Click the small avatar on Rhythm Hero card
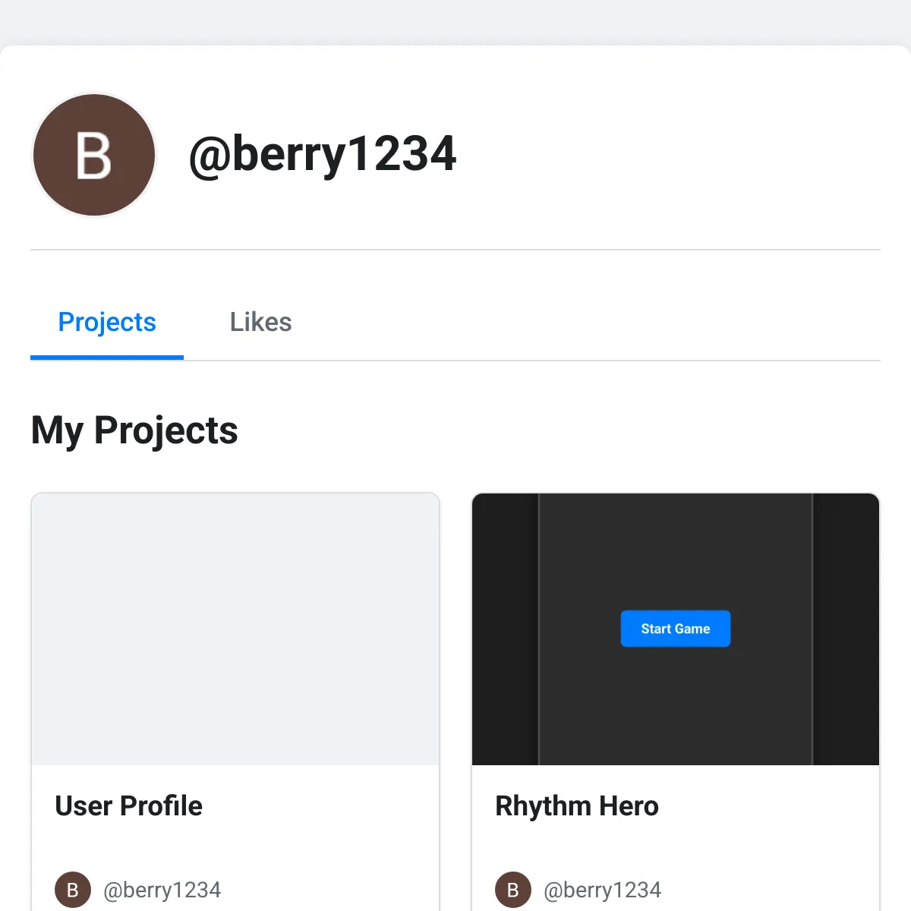This screenshot has height=911, width=911. click(513, 890)
